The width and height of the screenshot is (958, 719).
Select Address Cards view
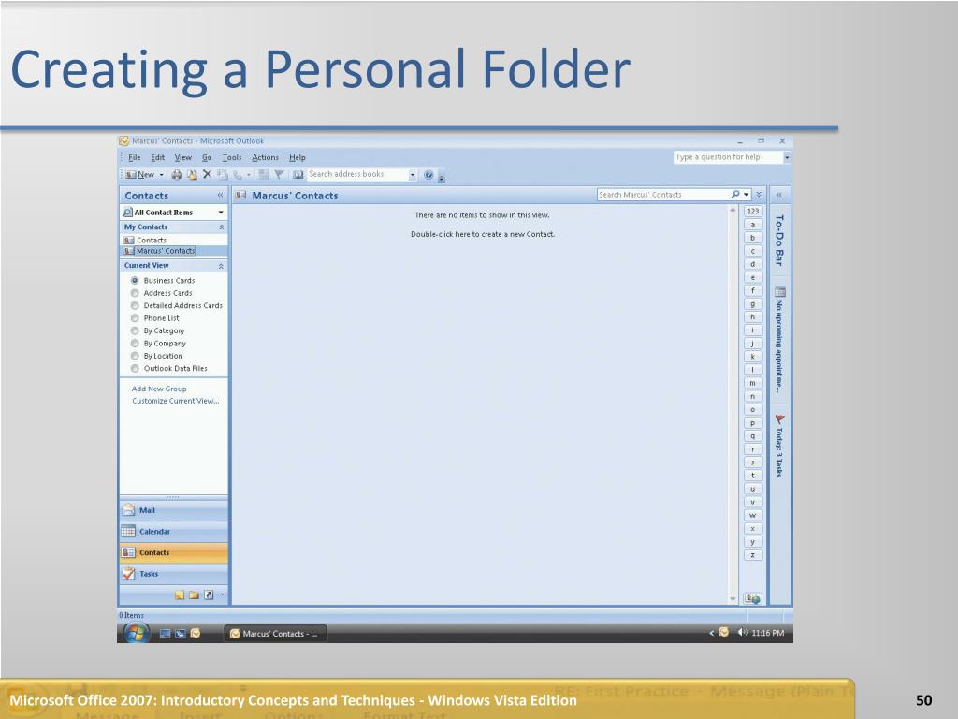[x=135, y=293]
